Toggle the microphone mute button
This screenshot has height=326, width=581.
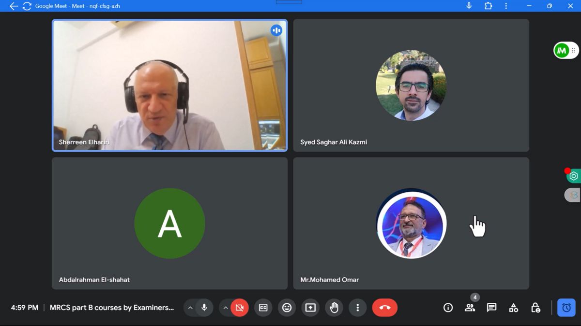click(204, 308)
